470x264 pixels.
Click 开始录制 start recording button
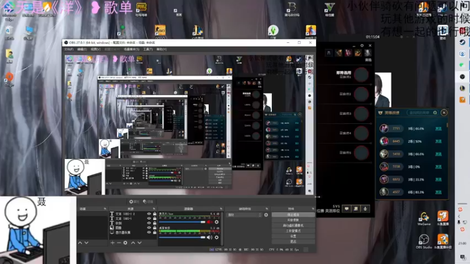click(293, 220)
